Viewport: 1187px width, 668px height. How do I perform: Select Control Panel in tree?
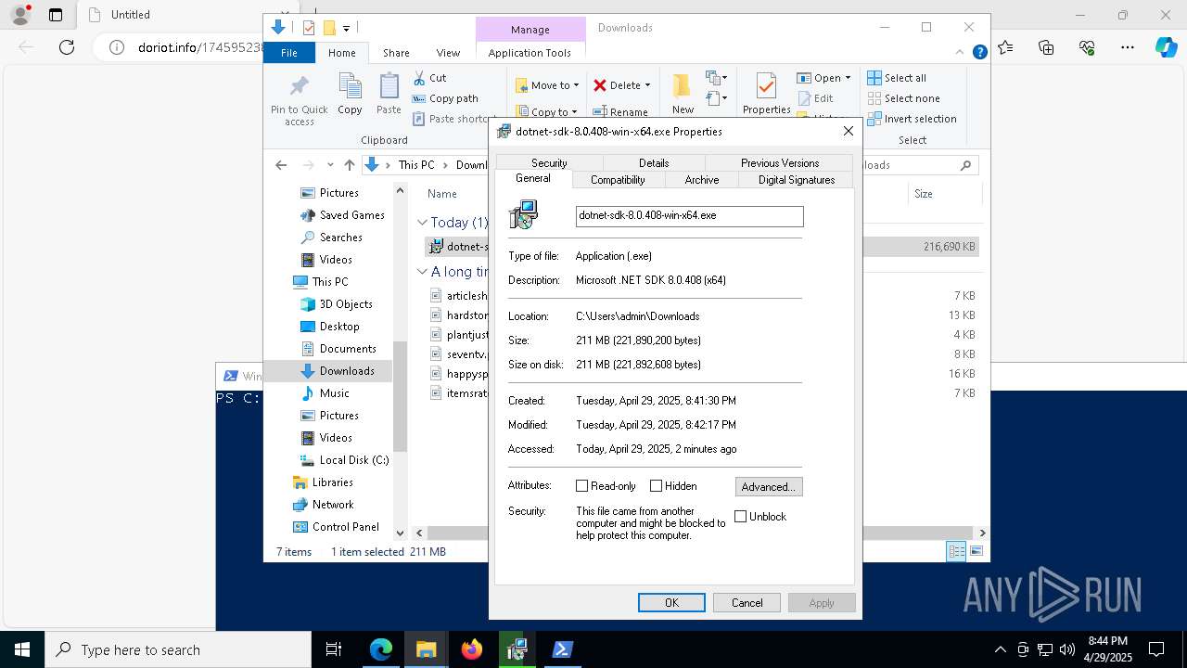point(337,527)
